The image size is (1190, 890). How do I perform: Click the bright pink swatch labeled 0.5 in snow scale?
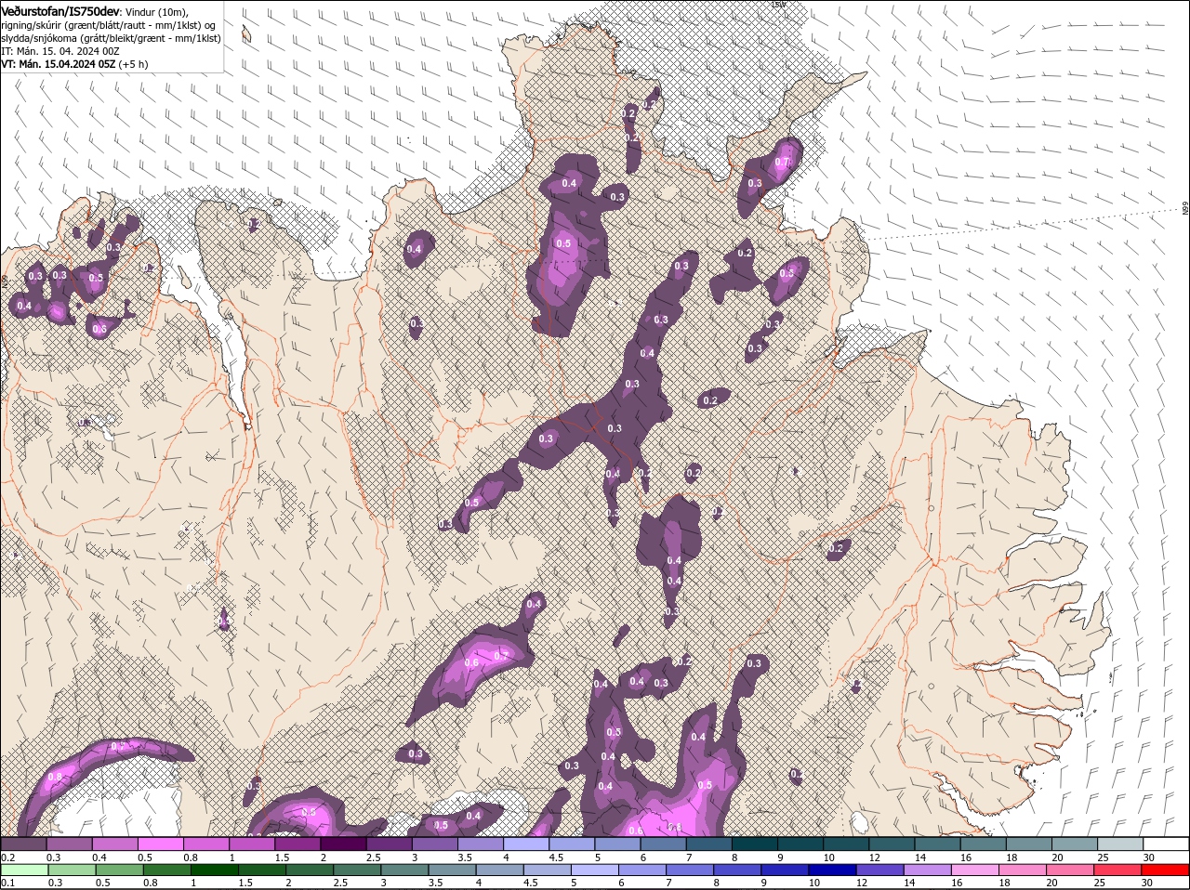point(160,844)
